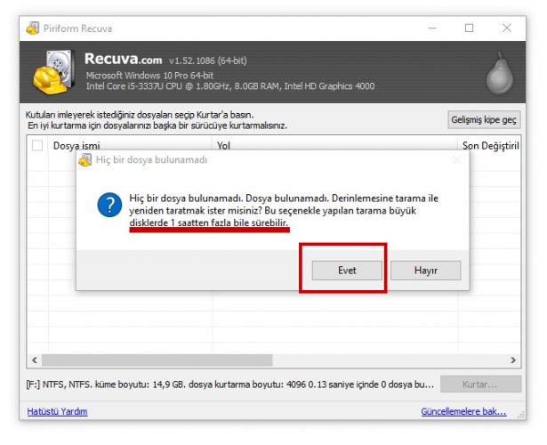The height and width of the screenshot is (445, 547).
Task: Click the horizontal scrollbar left arrow
Action: (x=35, y=360)
